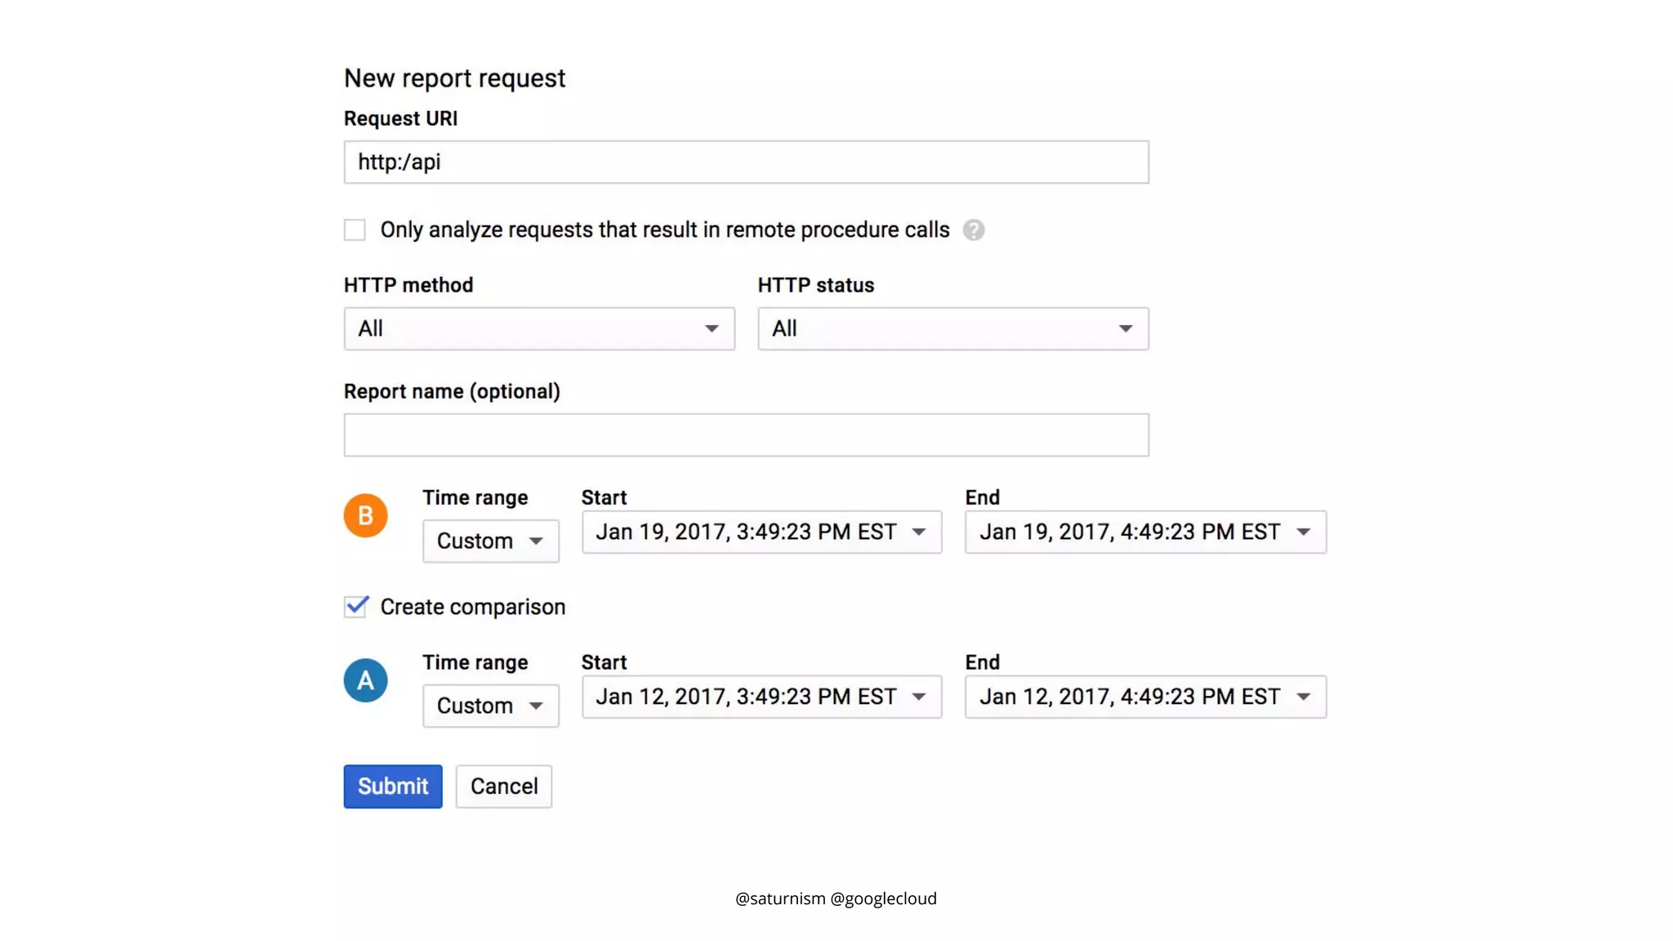Image resolution: width=1673 pixels, height=941 pixels.
Task: Click the help question mark icon
Action: tap(973, 230)
